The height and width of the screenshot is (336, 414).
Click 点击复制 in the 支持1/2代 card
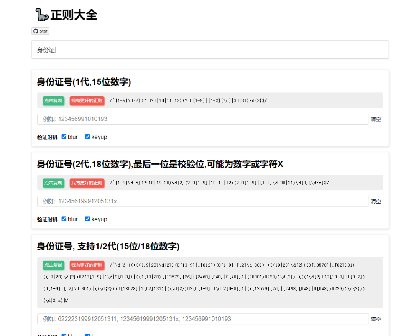point(53,265)
